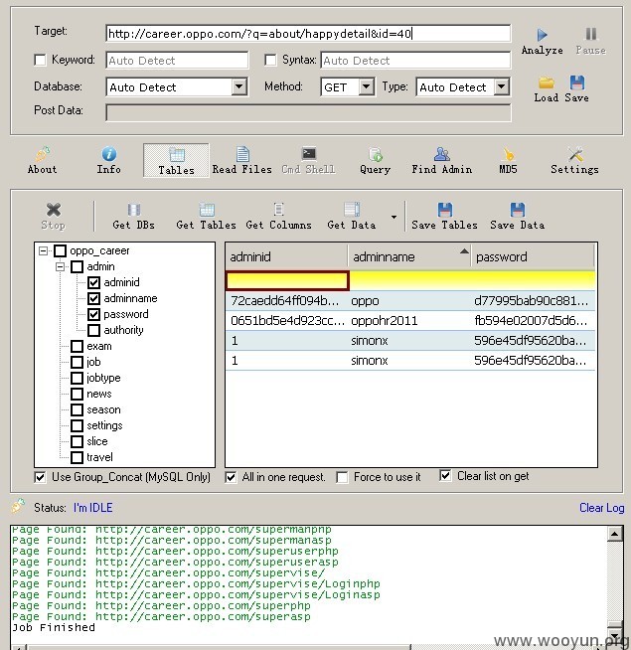Uncheck the password column checkbox

pyautogui.click(x=94, y=315)
